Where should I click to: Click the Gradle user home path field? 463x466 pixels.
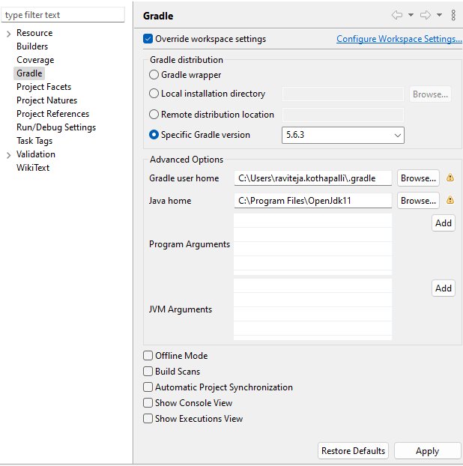tap(313, 178)
